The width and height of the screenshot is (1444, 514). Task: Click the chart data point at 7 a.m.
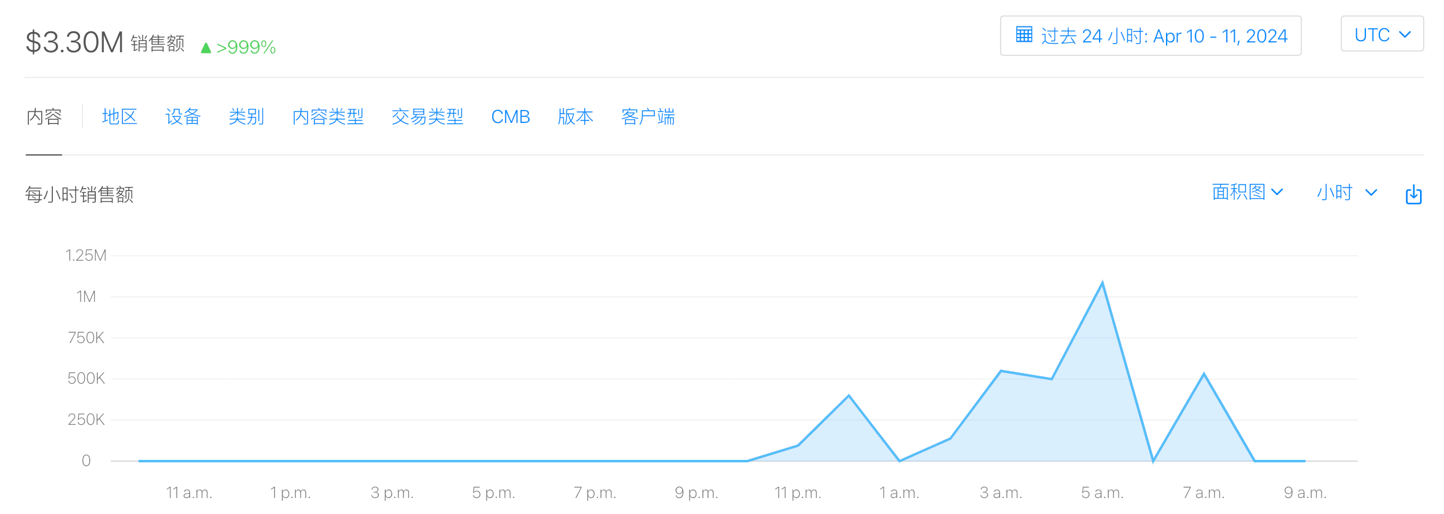tap(1204, 374)
